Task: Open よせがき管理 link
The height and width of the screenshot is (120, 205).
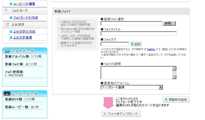Action: pyautogui.click(x=23, y=37)
